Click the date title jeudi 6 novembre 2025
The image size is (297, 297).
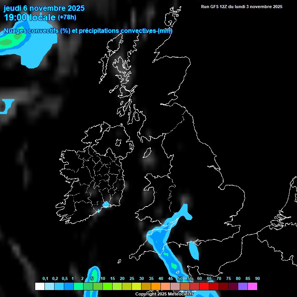[x=44, y=8]
